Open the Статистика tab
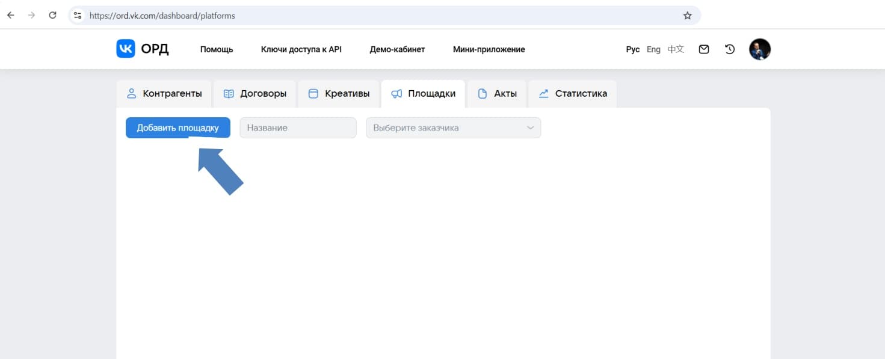The image size is (885, 359). point(573,94)
